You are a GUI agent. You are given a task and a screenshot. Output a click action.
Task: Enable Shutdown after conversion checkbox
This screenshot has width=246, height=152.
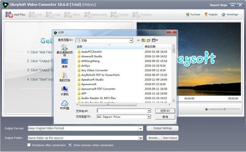[x=29, y=145]
